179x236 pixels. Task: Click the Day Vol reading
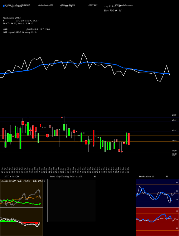[112, 11]
